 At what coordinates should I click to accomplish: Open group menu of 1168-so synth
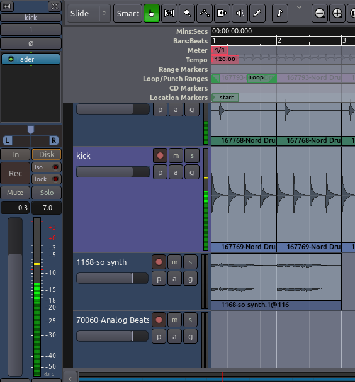point(190,278)
